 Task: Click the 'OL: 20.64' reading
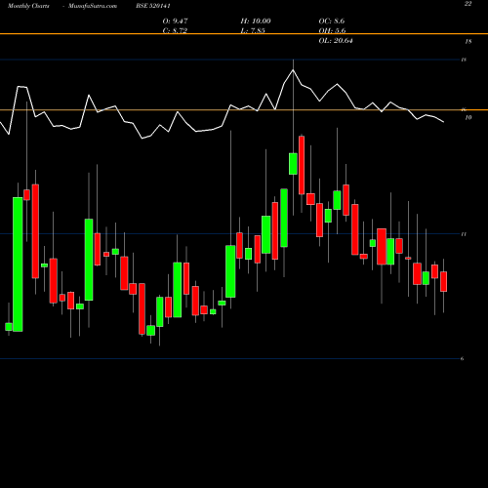click(336, 41)
